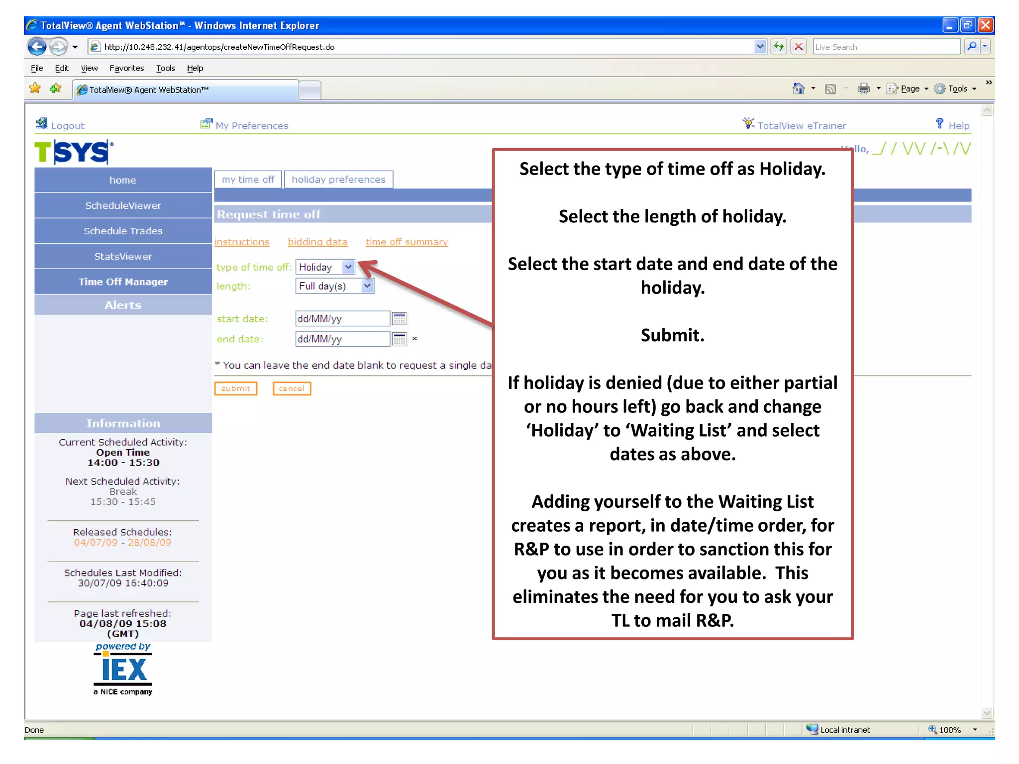Expand the length Full day(s) dropdown
This screenshot has height=764, width=1019.
tap(367, 286)
